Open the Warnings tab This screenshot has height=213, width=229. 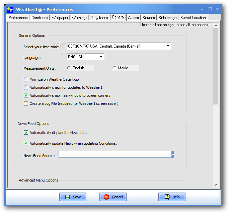click(x=80, y=18)
